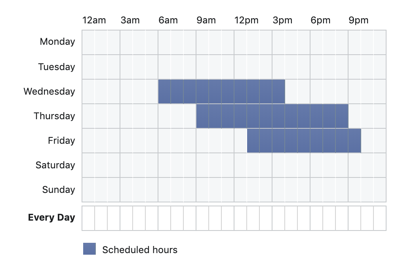Click the Scheduled hours legend color swatch
Viewport: 419px width, 263px height.
point(90,249)
